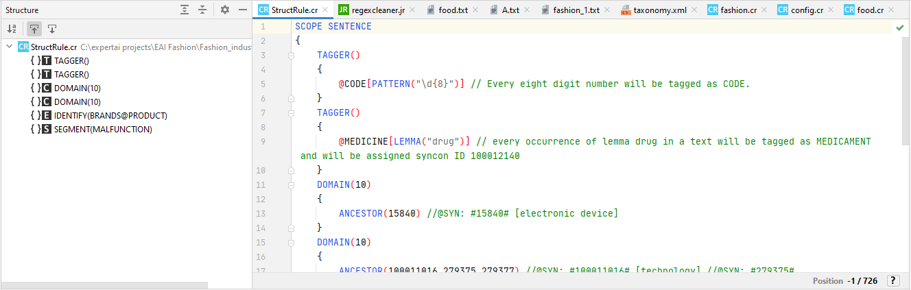
Task: Click the text file icon on fashion_1.txt tab
Action: click(x=545, y=10)
